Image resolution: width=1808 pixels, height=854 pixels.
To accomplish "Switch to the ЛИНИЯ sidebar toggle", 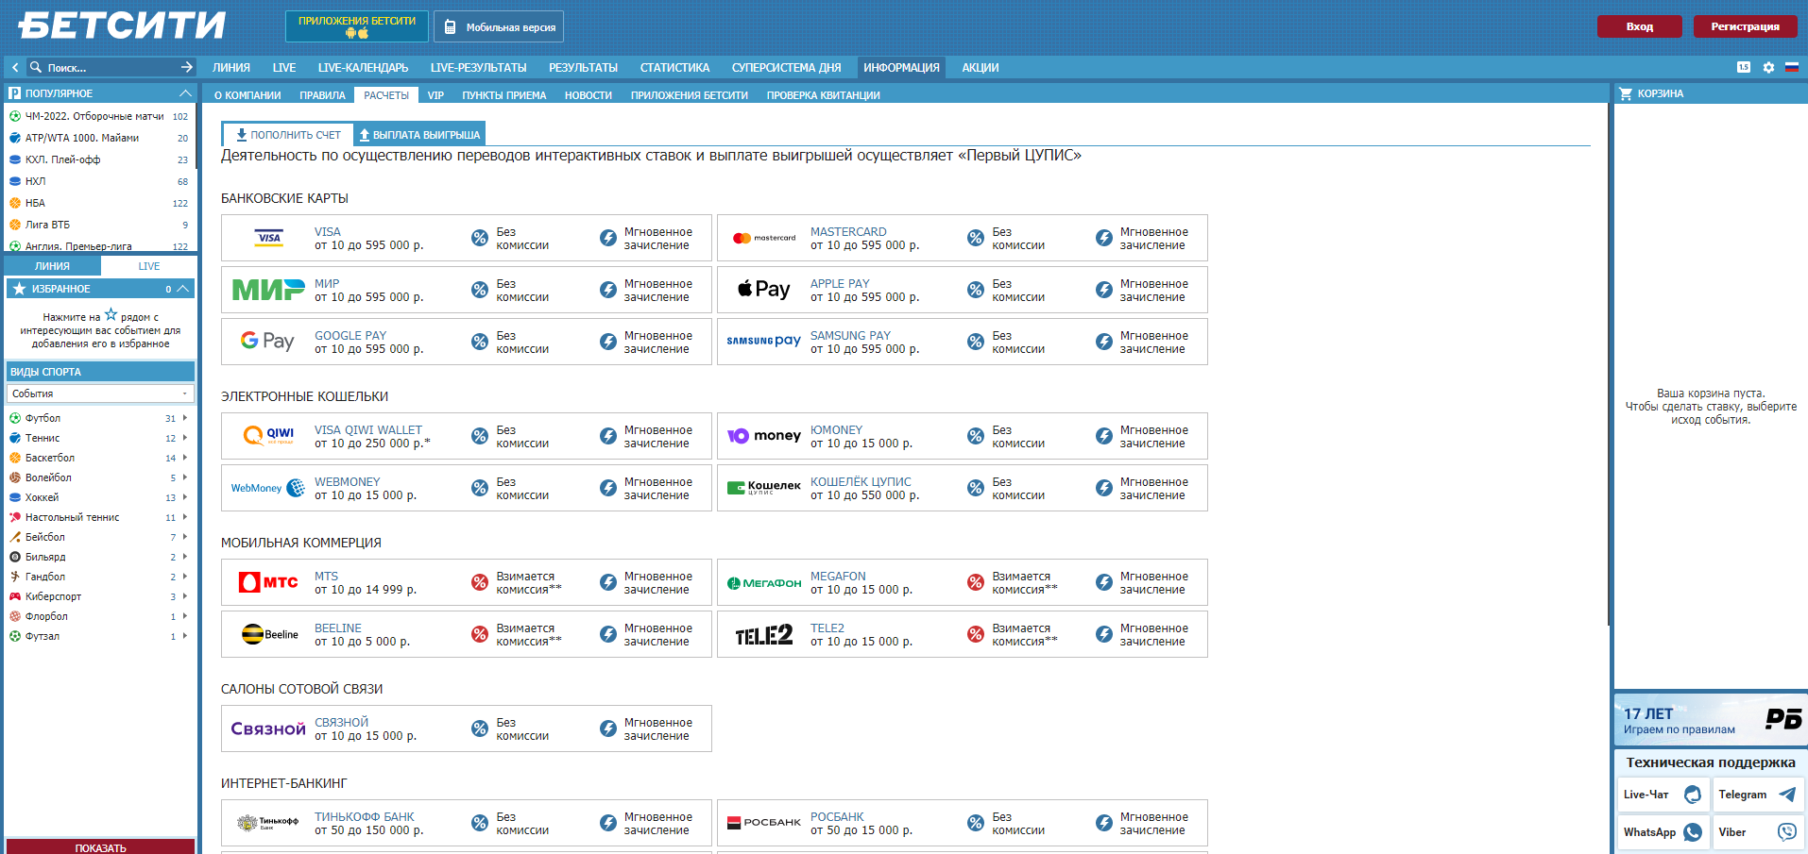I will click(x=52, y=266).
